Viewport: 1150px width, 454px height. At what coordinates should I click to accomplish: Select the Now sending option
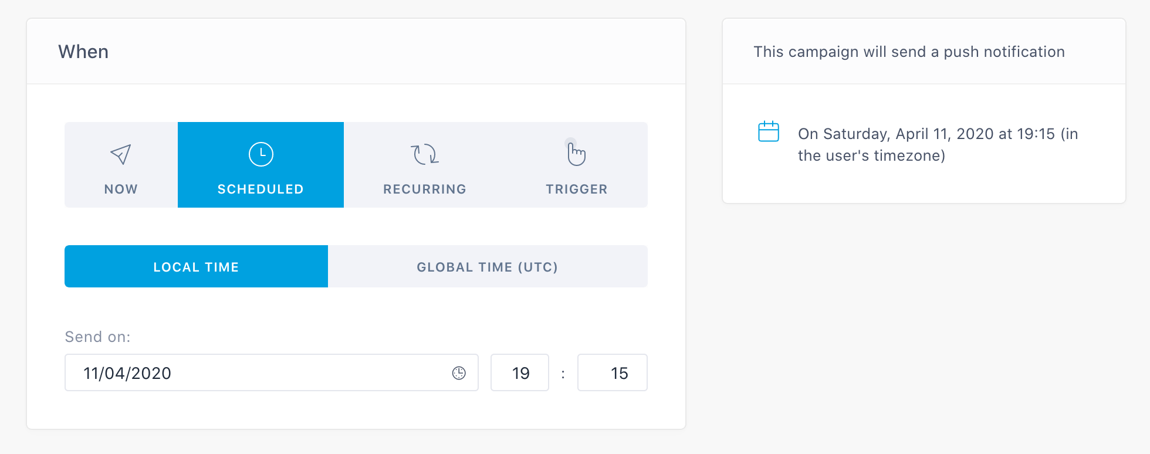click(x=120, y=165)
